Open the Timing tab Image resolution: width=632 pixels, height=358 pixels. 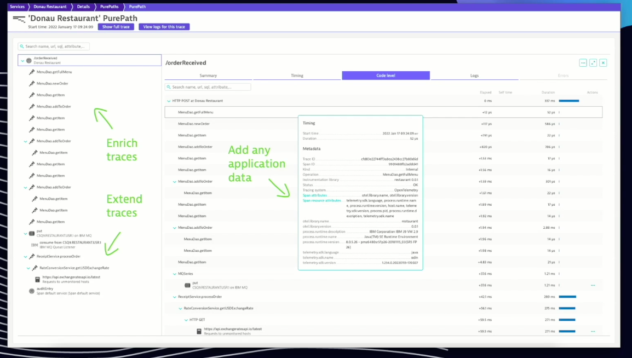coord(297,76)
